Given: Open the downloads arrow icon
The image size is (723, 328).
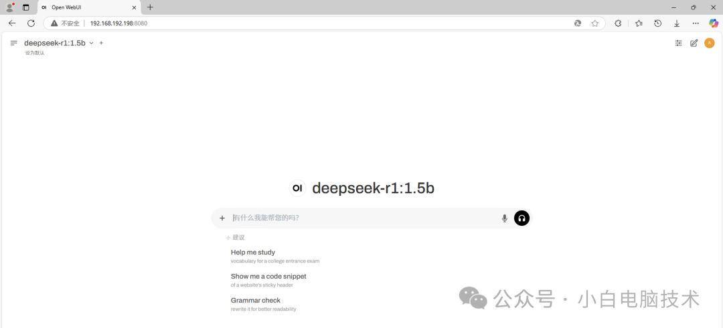Looking at the screenshot, I should pyautogui.click(x=677, y=23).
